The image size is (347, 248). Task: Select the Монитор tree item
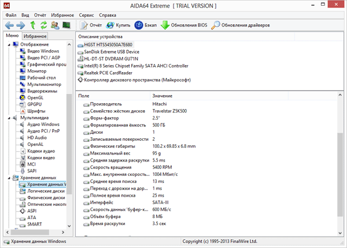pyautogui.click(x=37, y=71)
